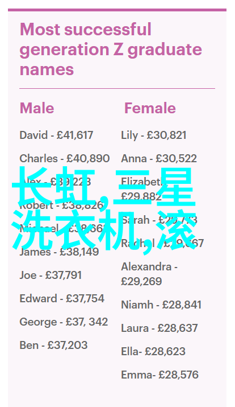Click the Ella- £28,623 entry
The width and height of the screenshot is (235, 407).
[153, 351]
